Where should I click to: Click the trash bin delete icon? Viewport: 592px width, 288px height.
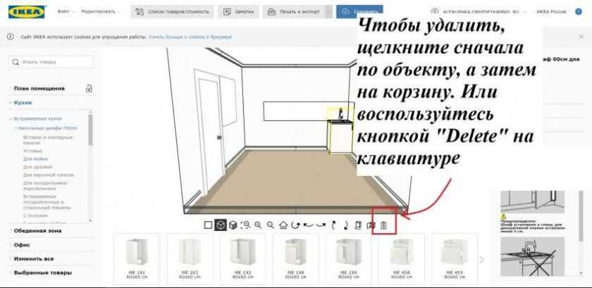[x=383, y=225]
